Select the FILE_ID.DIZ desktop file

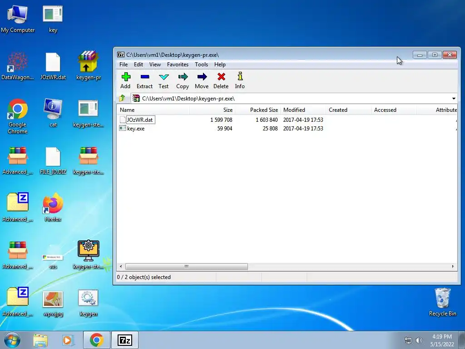point(53,160)
